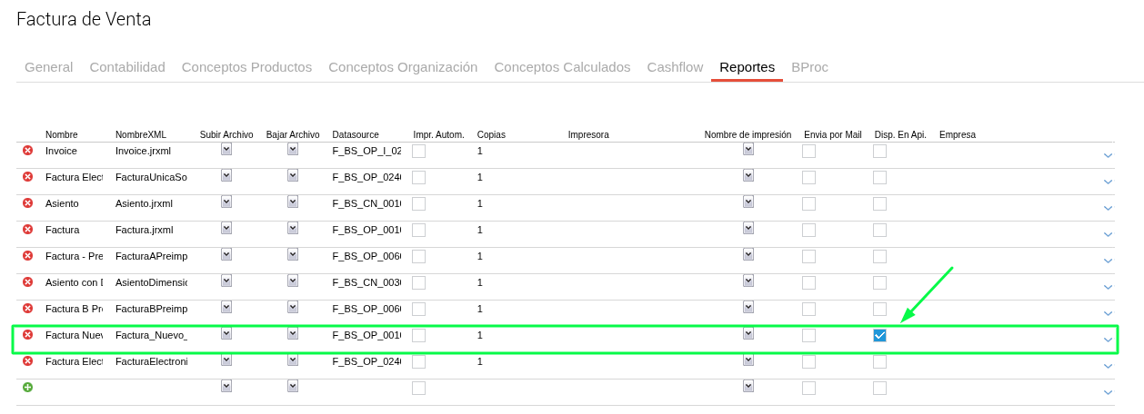The width and height of the screenshot is (1144, 414).
Task: Open Subir Archivo menu for FacturaBPreimp row
Action: click(x=226, y=307)
